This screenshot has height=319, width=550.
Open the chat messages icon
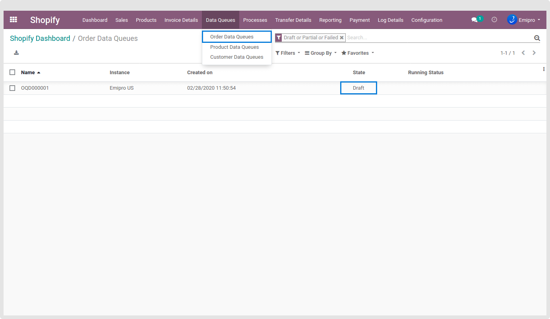pyautogui.click(x=474, y=20)
